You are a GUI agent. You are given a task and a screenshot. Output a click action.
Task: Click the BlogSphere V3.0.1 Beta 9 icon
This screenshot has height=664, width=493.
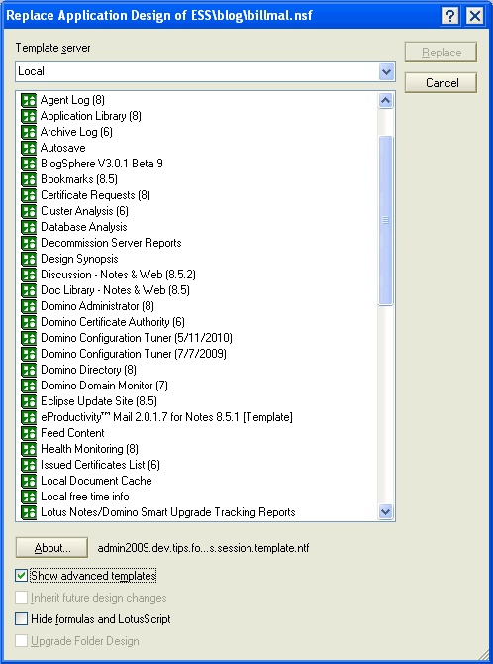click(29, 164)
